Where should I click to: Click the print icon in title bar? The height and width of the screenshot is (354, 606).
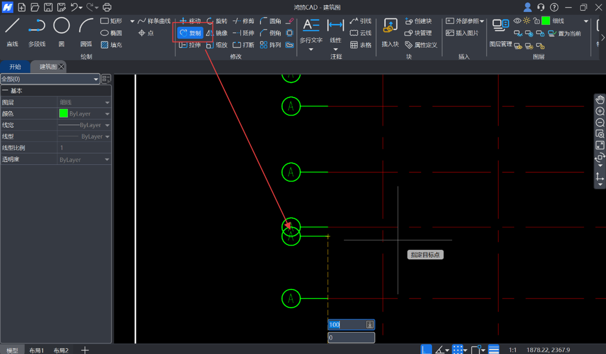pyautogui.click(x=107, y=7)
